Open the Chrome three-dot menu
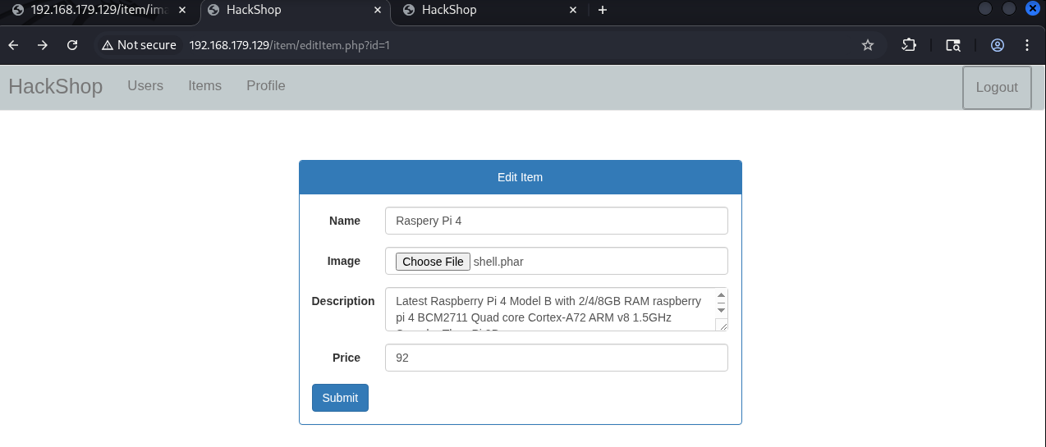The width and height of the screenshot is (1046, 447). click(1026, 45)
